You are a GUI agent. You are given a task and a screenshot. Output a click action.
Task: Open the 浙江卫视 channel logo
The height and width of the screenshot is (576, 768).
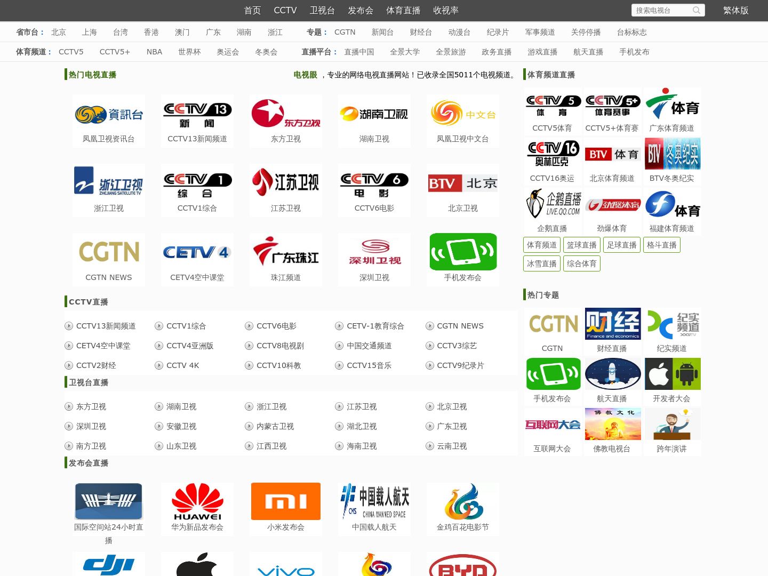click(x=109, y=183)
